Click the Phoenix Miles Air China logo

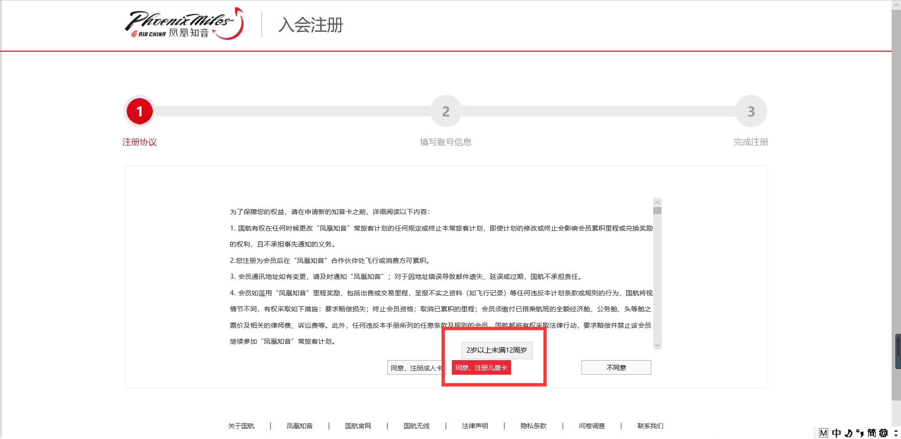point(184,23)
